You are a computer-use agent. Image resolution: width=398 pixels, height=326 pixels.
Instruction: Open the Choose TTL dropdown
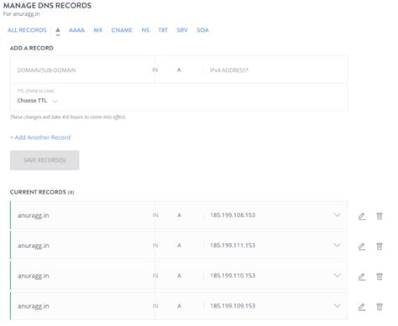click(37, 101)
